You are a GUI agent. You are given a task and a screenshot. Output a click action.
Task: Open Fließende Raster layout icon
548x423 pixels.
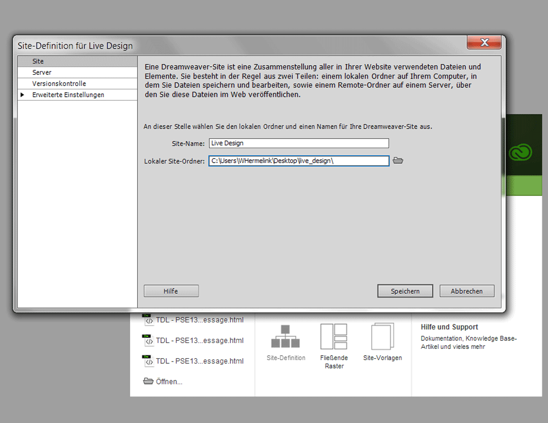pos(334,336)
